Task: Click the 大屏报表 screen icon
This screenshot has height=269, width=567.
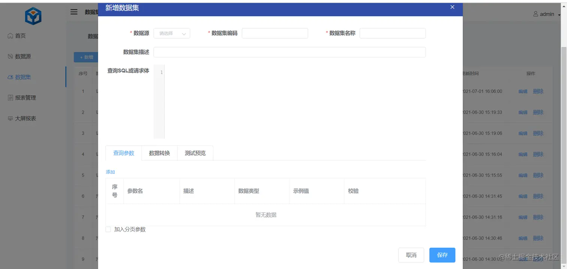Action: click(10, 118)
